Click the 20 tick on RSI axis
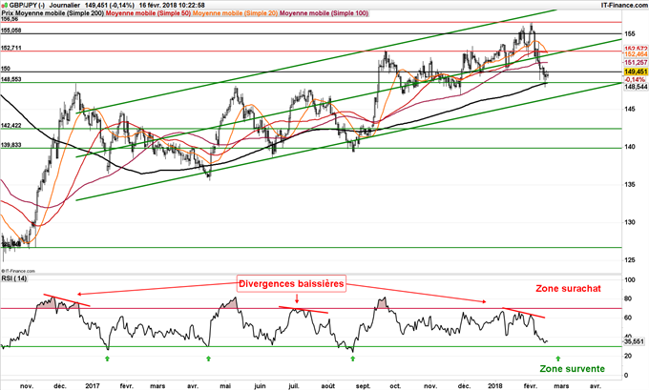Screen dimensions: 649x390 coord(628,356)
